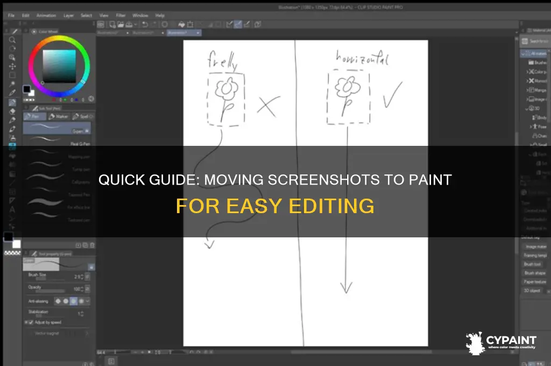Image resolution: width=551 pixels, height=366 pixels.
Task: Click the Image material tag button
Action: [x=535, y=247]
